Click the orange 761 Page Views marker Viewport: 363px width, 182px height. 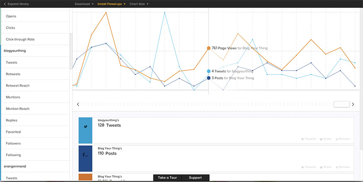[x=209, y=48]
